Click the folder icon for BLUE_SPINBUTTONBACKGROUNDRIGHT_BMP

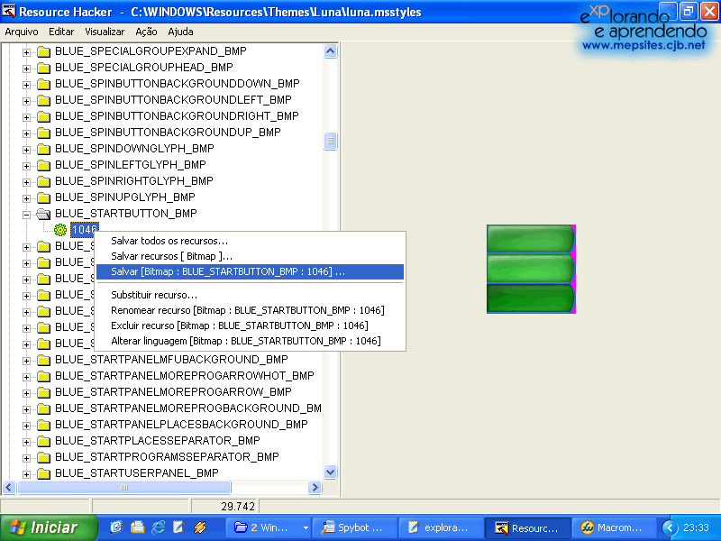(43, 117)
